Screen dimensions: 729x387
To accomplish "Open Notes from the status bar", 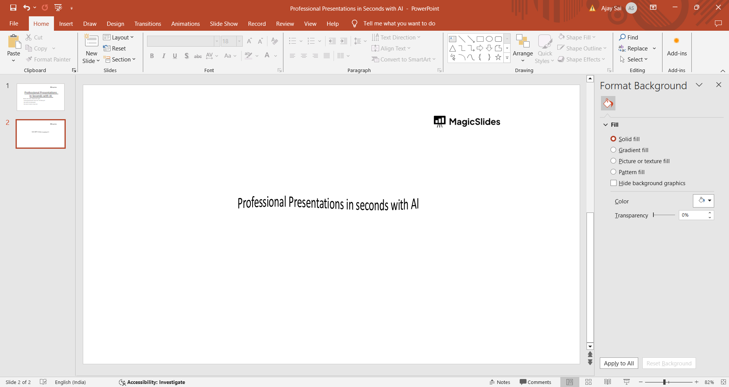I will coord(500,382).
